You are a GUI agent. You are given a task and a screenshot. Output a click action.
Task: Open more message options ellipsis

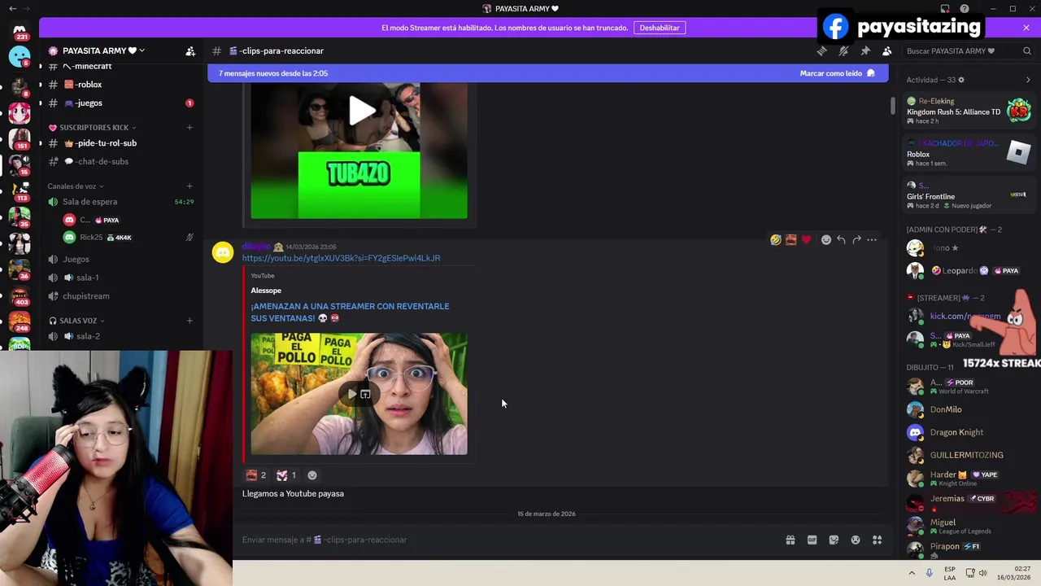pos(872,240)
